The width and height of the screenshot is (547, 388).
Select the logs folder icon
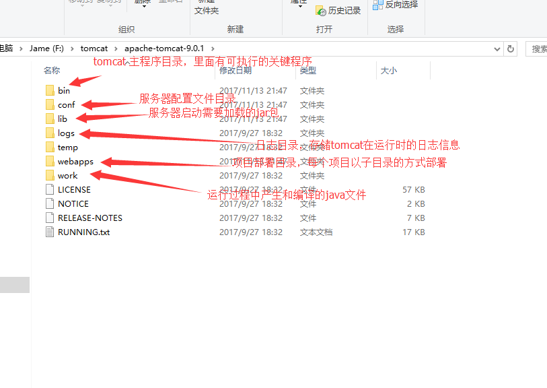50,133
